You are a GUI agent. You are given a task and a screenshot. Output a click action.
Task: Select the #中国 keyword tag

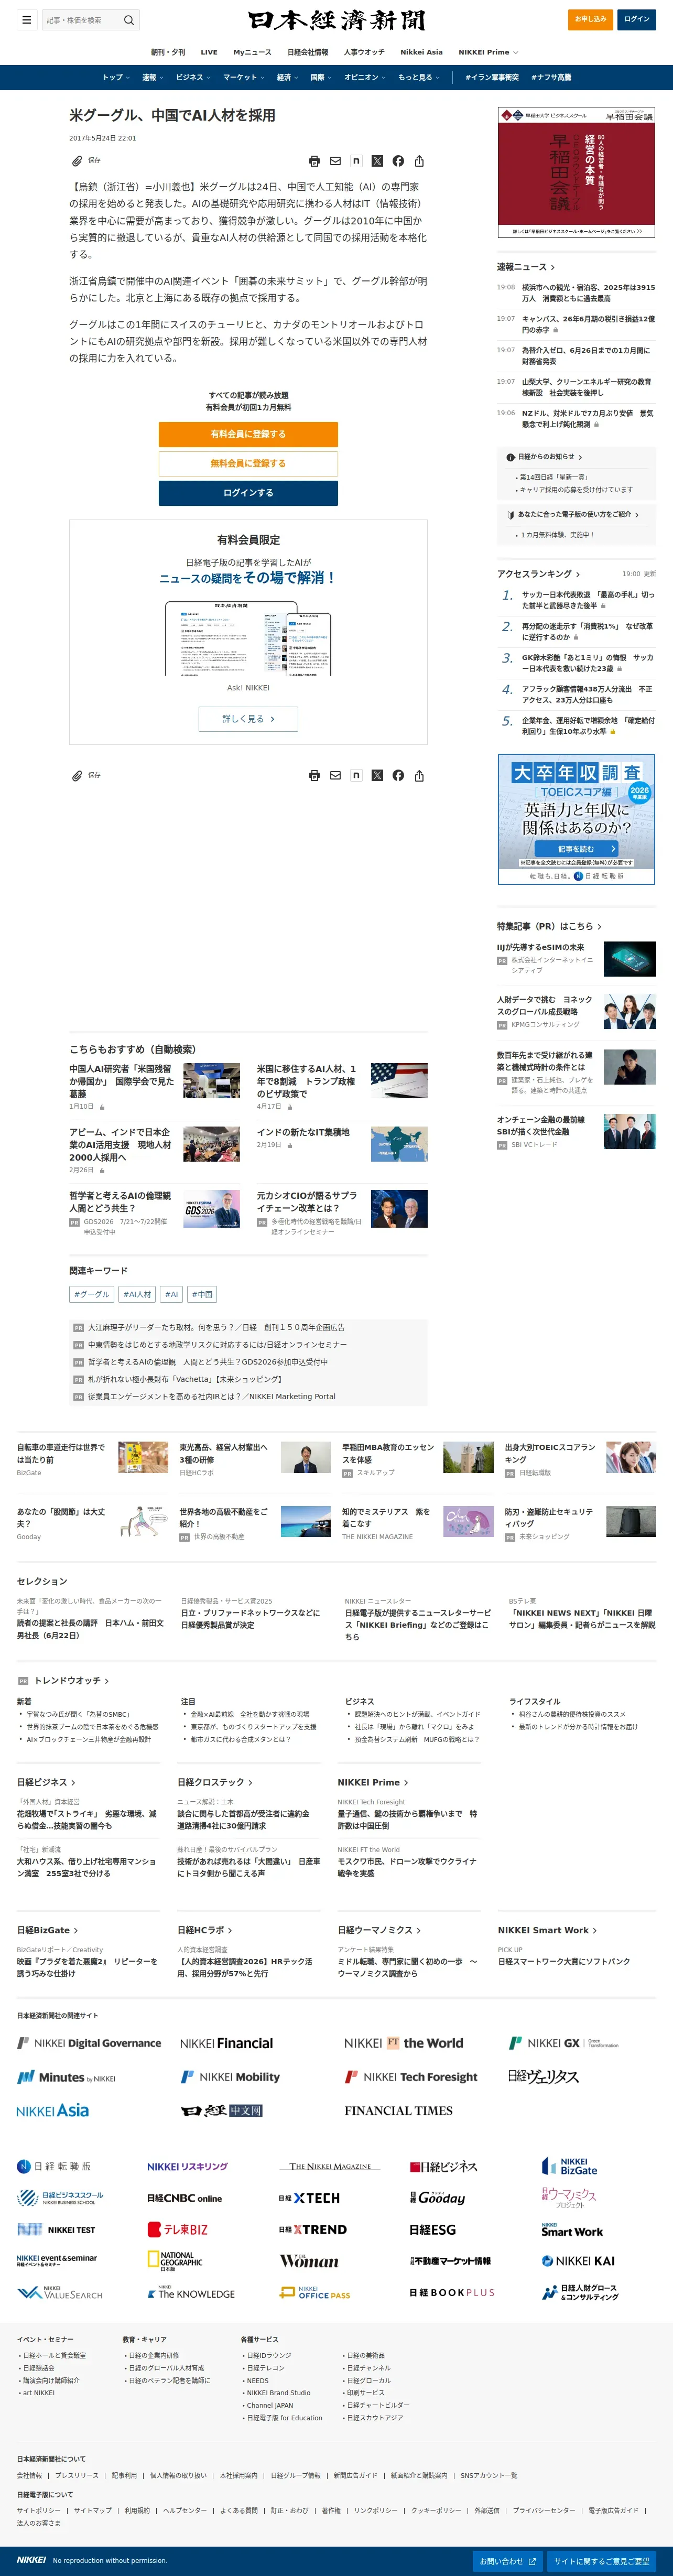(x=202, y=1294)
